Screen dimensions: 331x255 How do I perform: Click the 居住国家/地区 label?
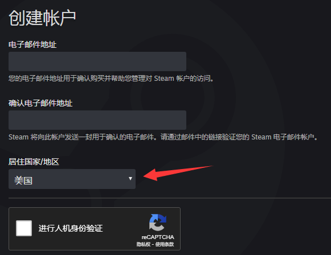(34, 162)
